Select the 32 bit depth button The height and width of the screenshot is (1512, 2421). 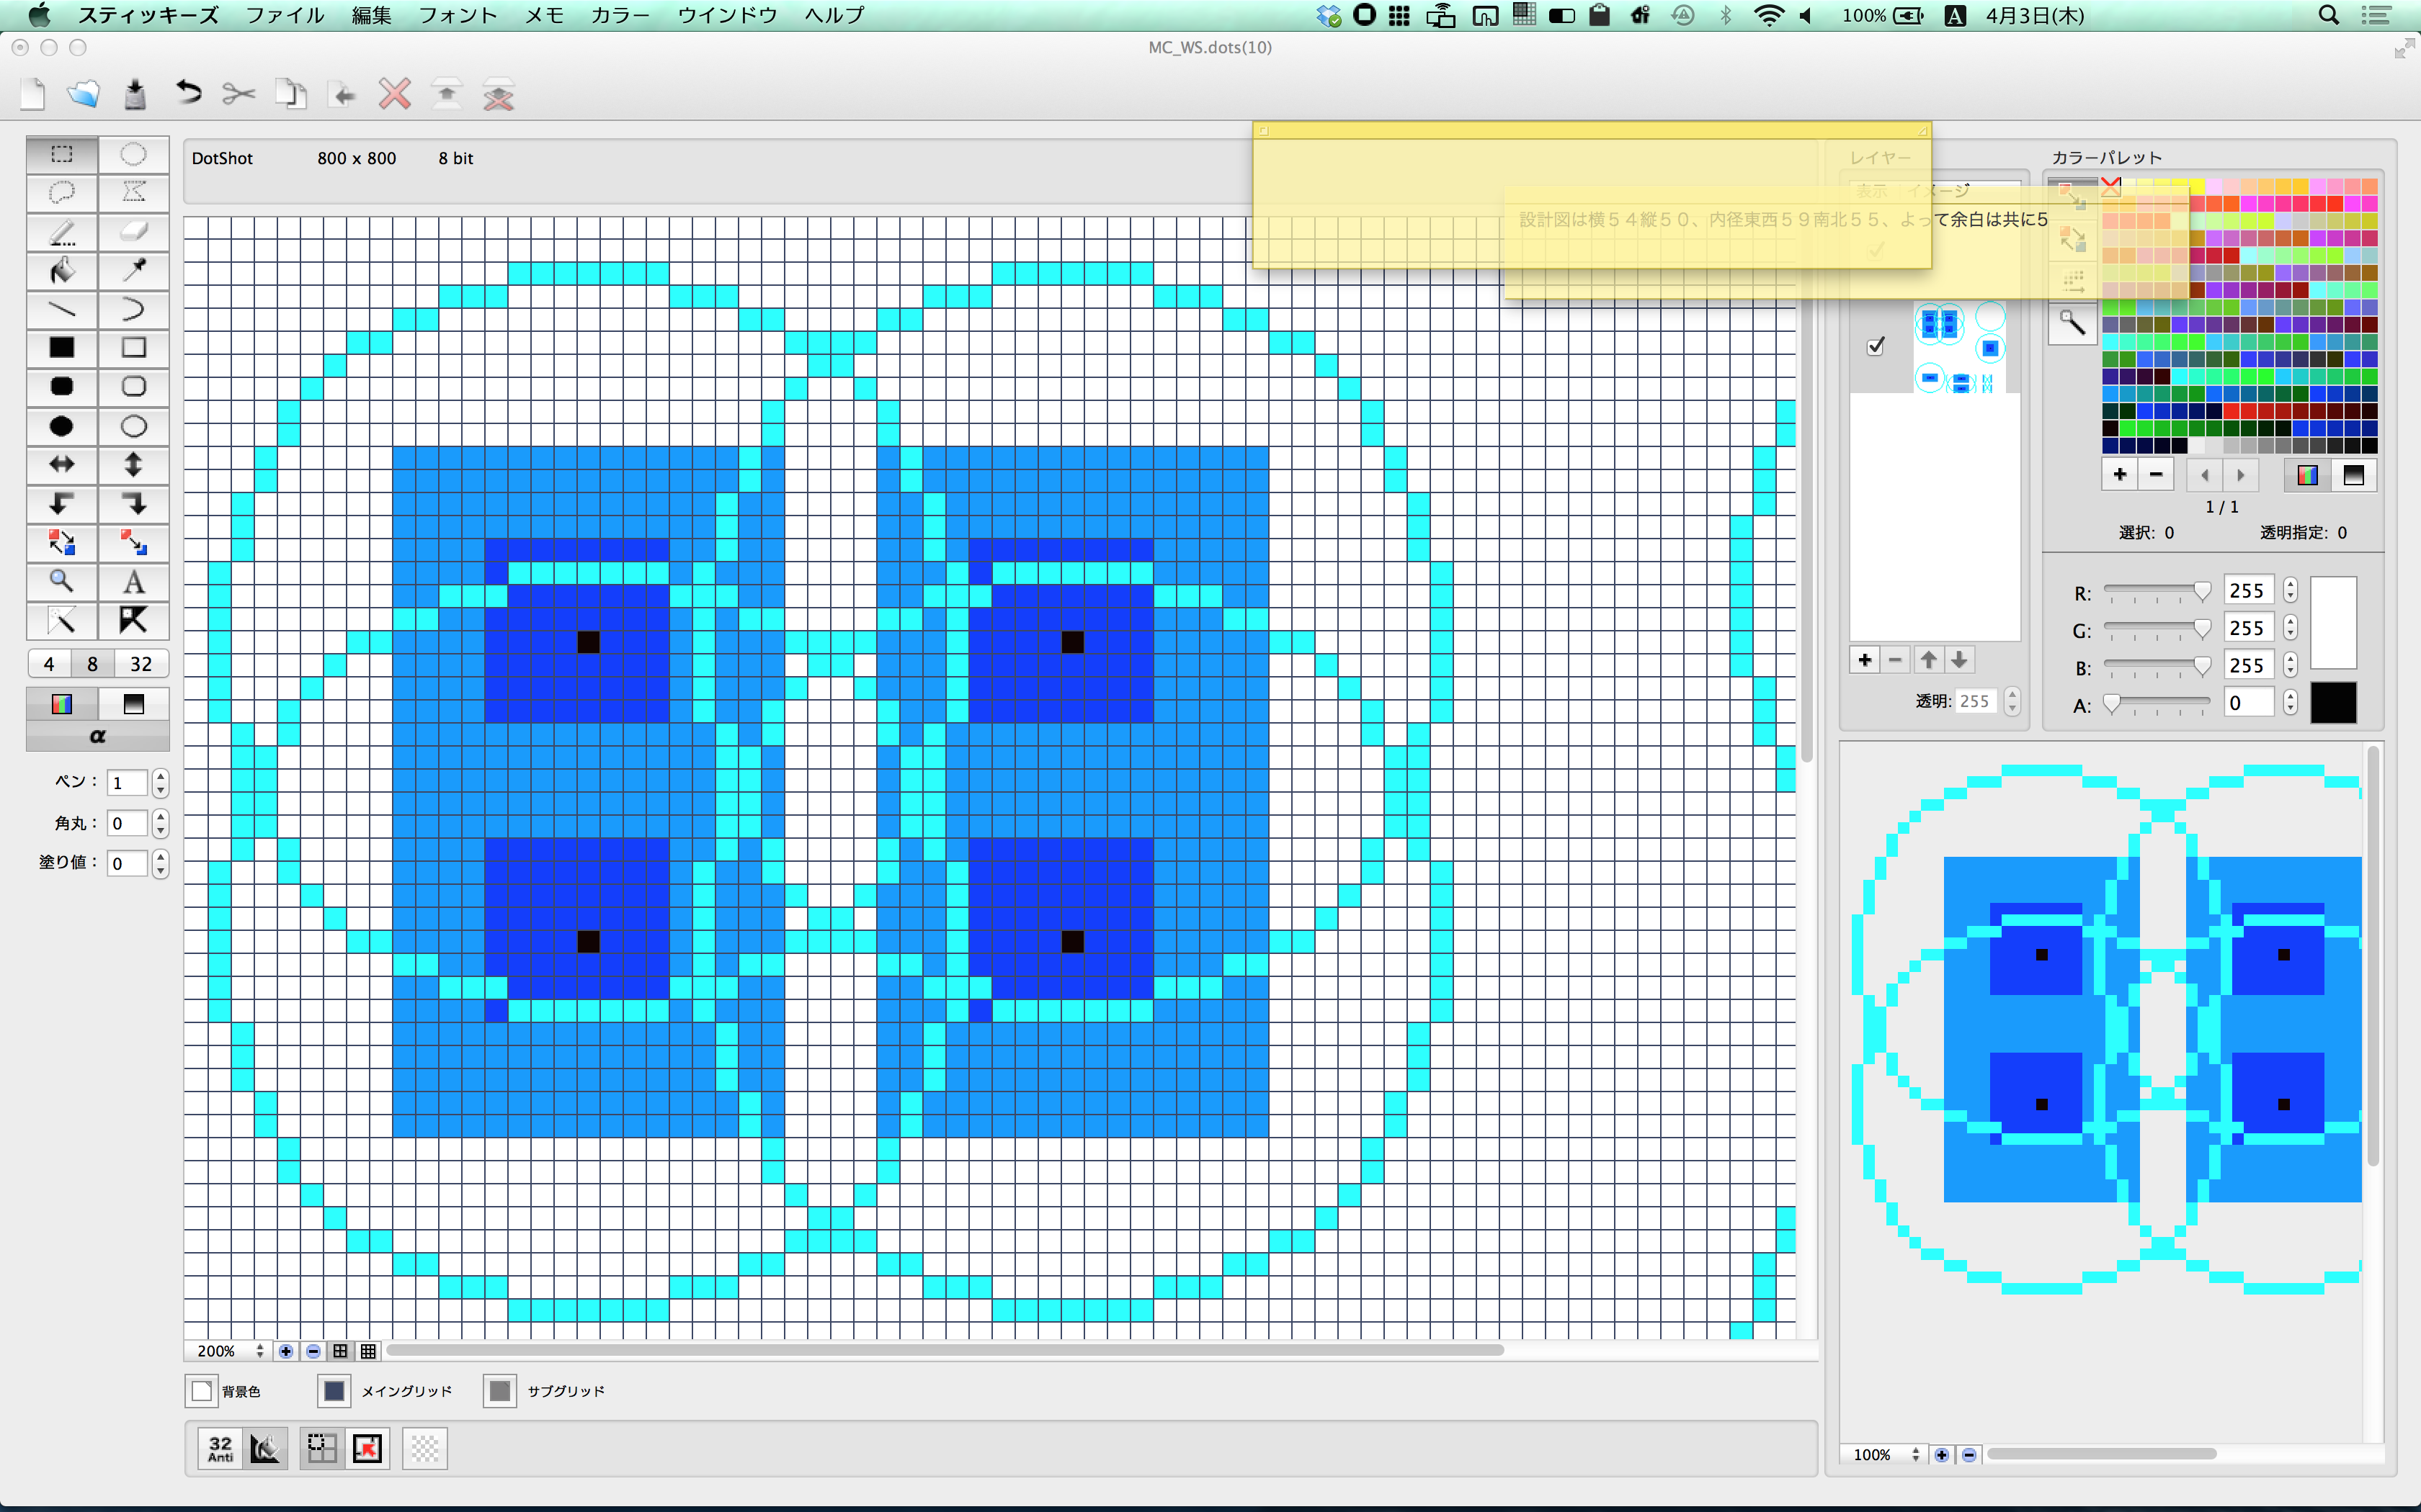click(141, 664)
